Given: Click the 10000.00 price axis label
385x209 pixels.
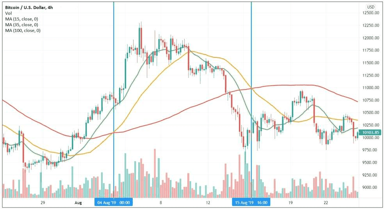Looking at the screenshot, I should 371,138.
